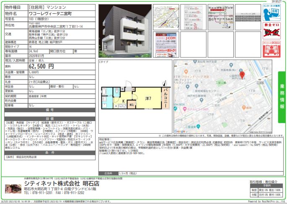Select the company name シティネット株式会社 明石店
The height and width of the screenshot is (204, 287).
(x=62, y=183)
